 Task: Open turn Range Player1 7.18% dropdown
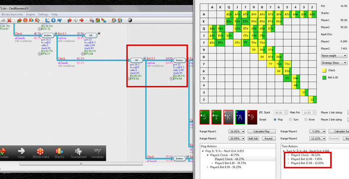pos(318,131)
